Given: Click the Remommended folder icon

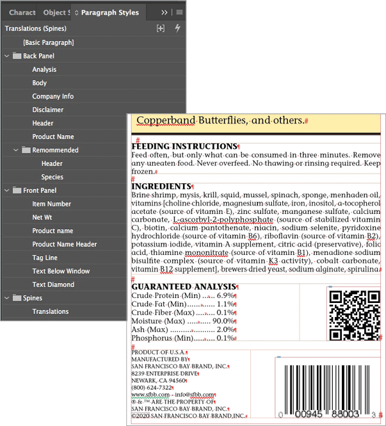Looking at the screenshot, I should (26, 150).
